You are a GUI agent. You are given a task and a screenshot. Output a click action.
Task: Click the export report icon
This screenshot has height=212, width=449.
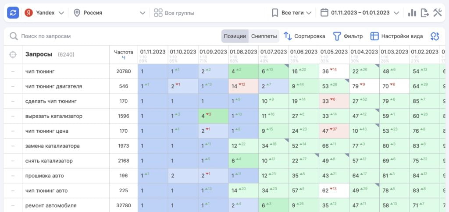(424, 13)
